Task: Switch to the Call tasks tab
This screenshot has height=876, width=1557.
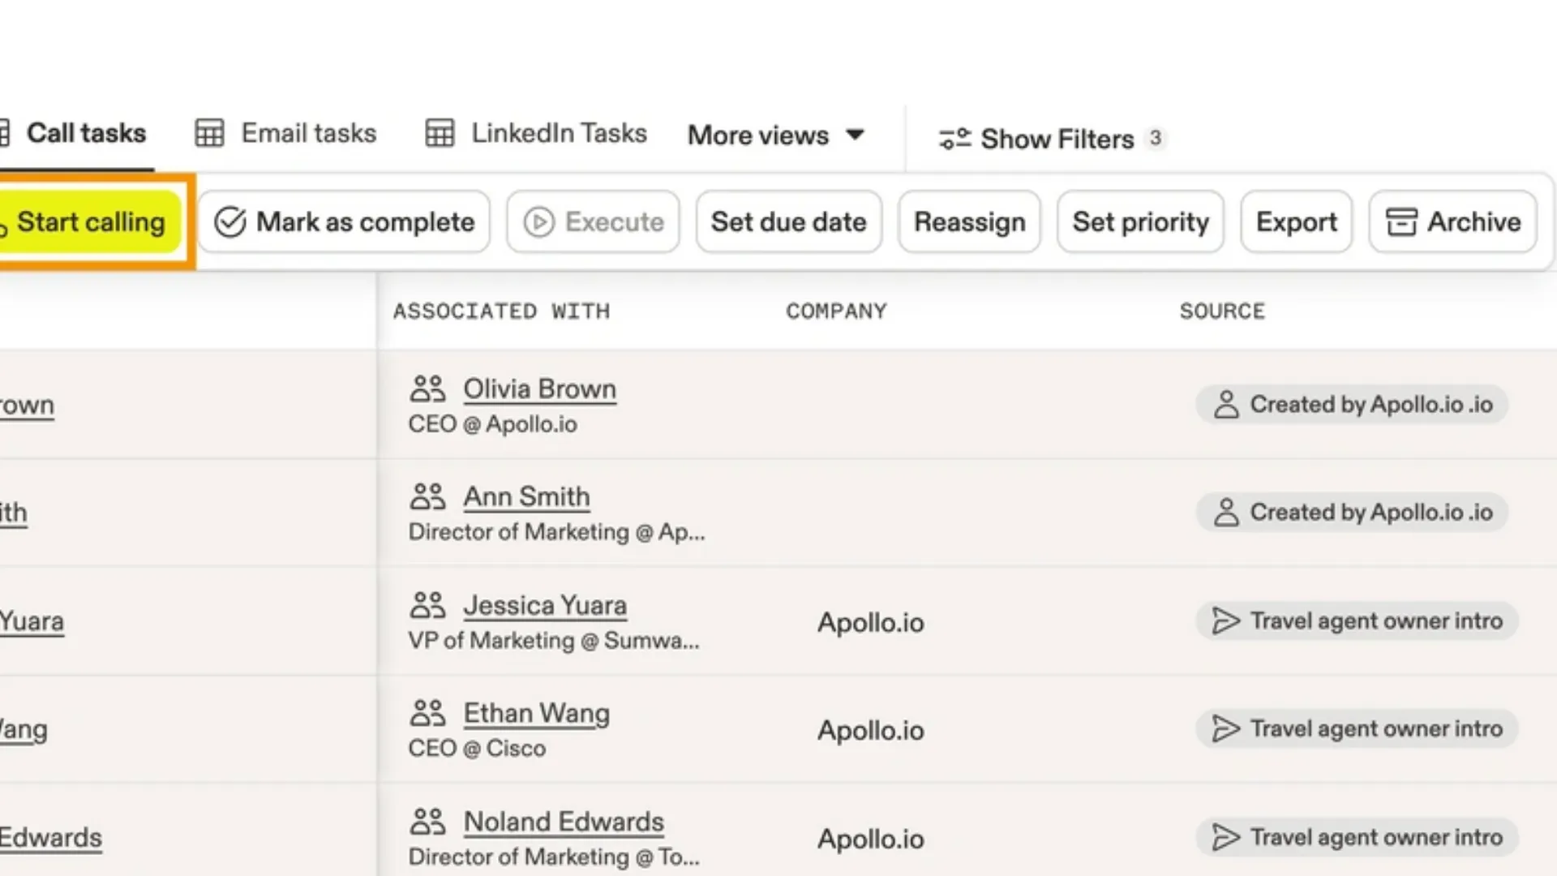Action: point(85,133)
